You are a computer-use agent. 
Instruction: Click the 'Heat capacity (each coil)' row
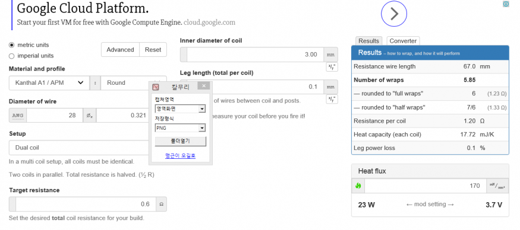(x=430, y=135)
